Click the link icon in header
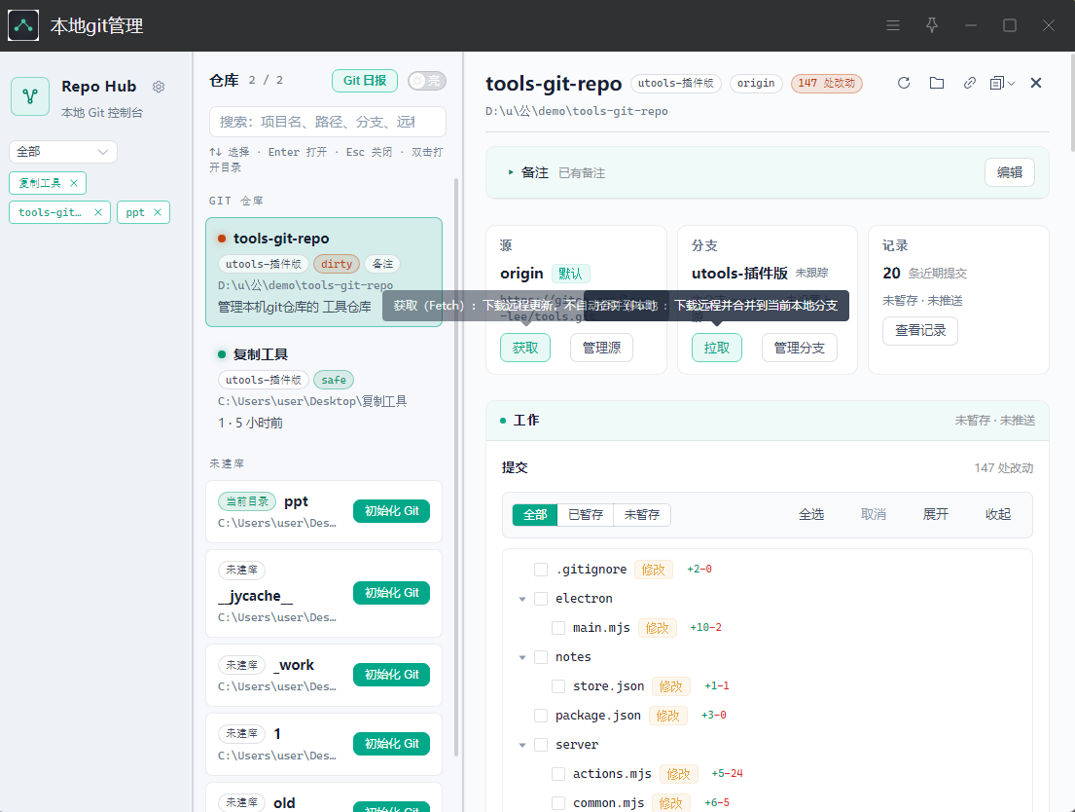This screenshot has height=812, width=1075. 969,83
